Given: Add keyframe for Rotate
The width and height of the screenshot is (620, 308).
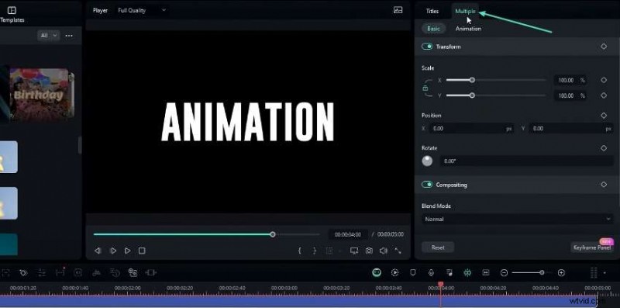Looking at the screenshot, I should [604, 148].
